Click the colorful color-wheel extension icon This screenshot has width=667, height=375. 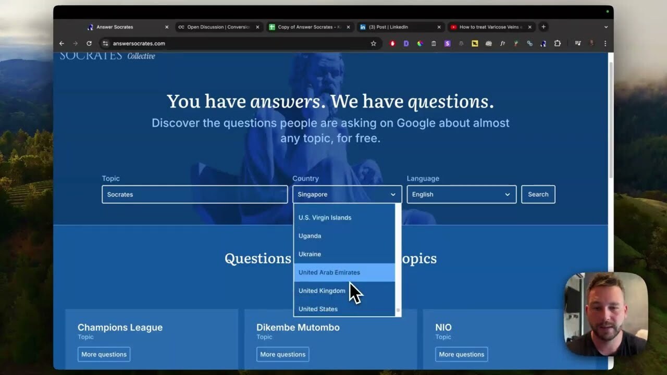pyautogui.click(x=420, y=44)
